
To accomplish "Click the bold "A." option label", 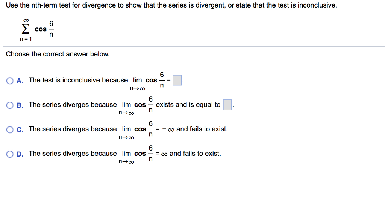I will (x=20, y=81).
